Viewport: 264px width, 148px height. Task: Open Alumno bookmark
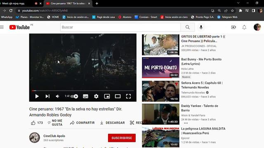(x=125, y=17)
